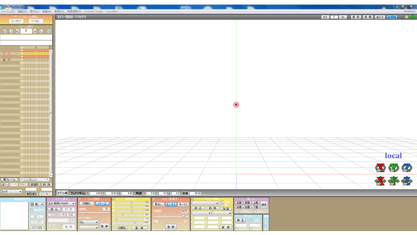
Task: Toggle the display checkbox in accessory panel
Action: [222, 202]
